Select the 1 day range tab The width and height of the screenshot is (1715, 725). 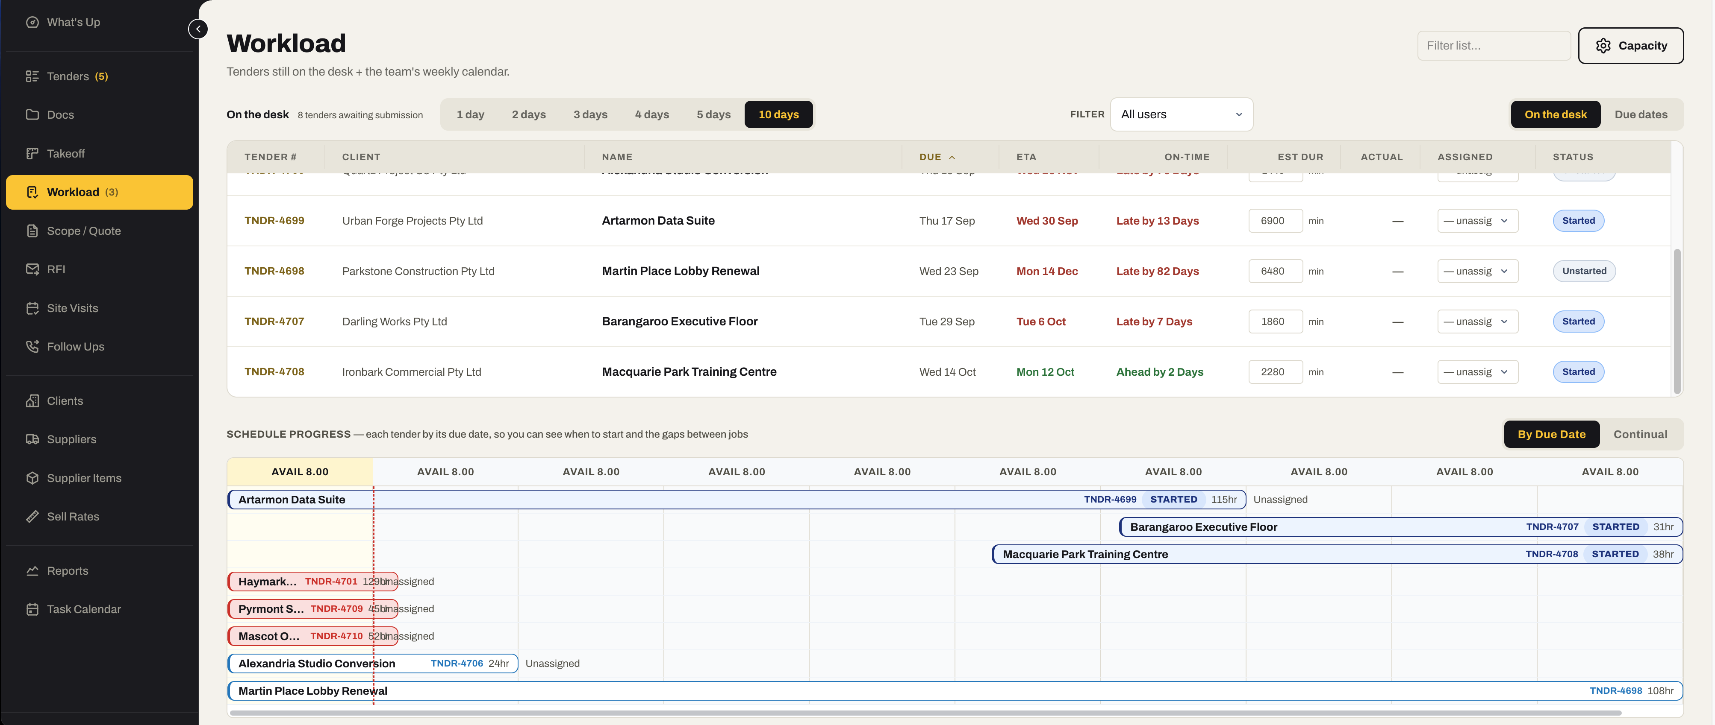coord(470,114)
